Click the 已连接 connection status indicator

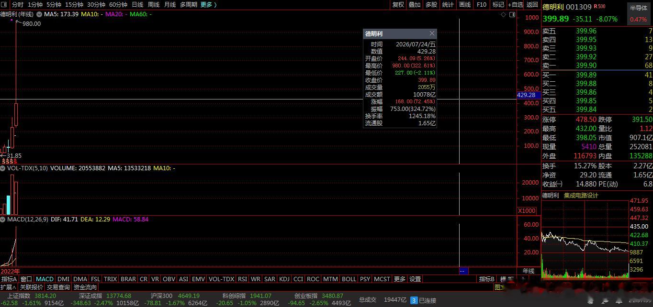[428, 300]
